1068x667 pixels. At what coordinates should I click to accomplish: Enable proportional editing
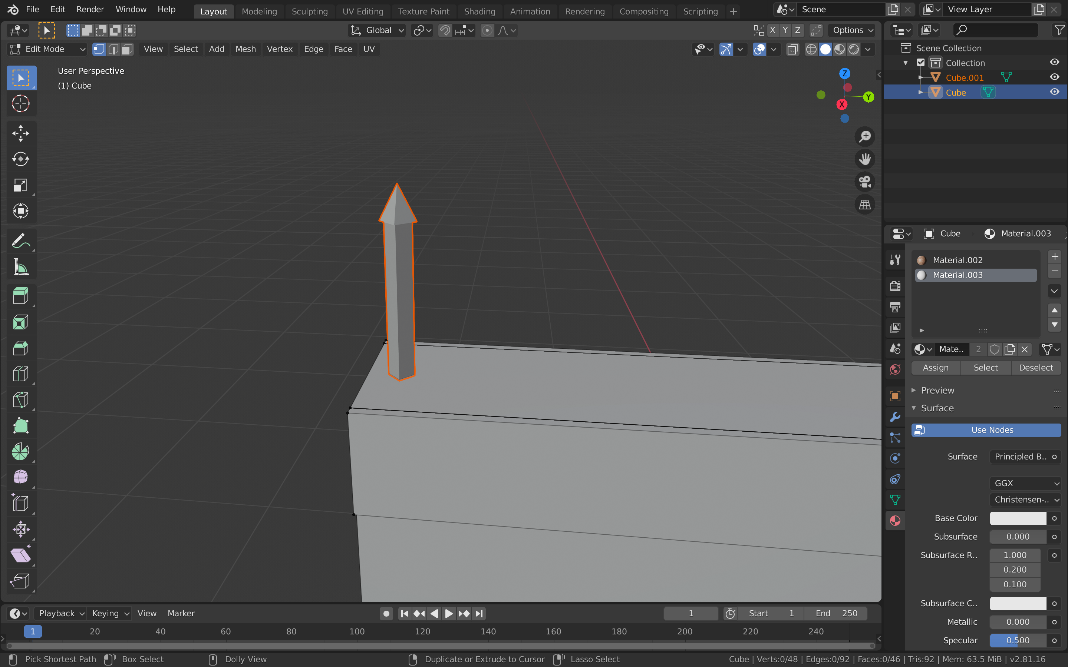click(x=487, y=30)
